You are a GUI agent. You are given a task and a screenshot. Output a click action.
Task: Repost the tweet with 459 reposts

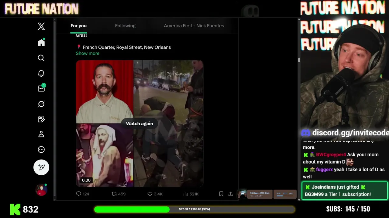tap(119, 194)
